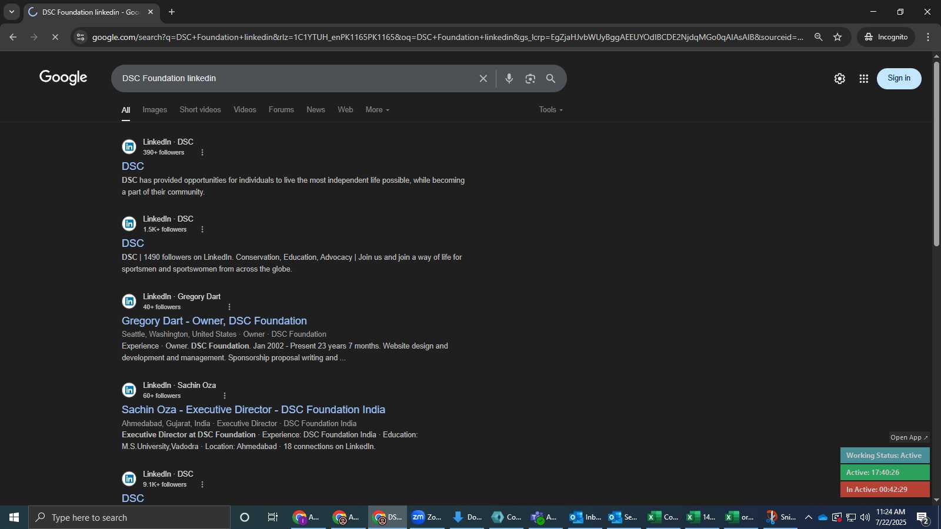Viewport: 941px width, 529px height.
Task: Open Chrome three-dot menu
Action: pyautogui.click(x=928, y=37)
